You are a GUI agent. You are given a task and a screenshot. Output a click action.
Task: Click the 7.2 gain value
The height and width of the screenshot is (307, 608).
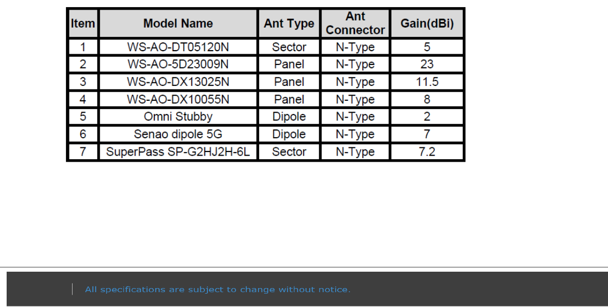[x=427, y=152]
